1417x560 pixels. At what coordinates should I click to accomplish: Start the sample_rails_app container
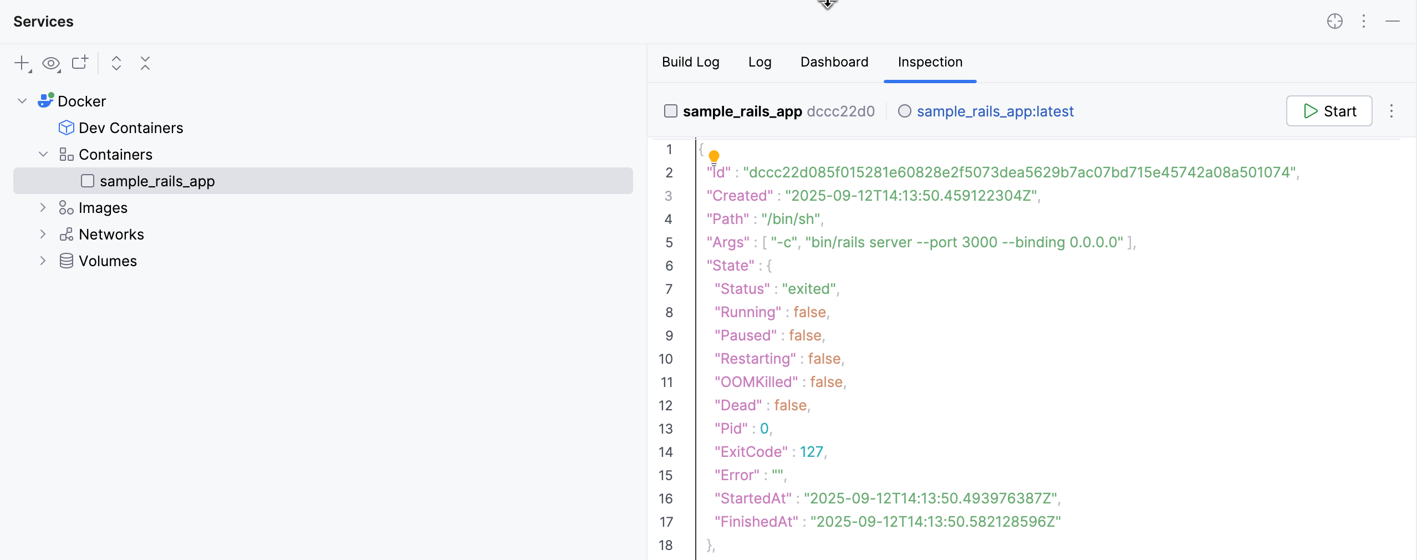(1329, 111)
